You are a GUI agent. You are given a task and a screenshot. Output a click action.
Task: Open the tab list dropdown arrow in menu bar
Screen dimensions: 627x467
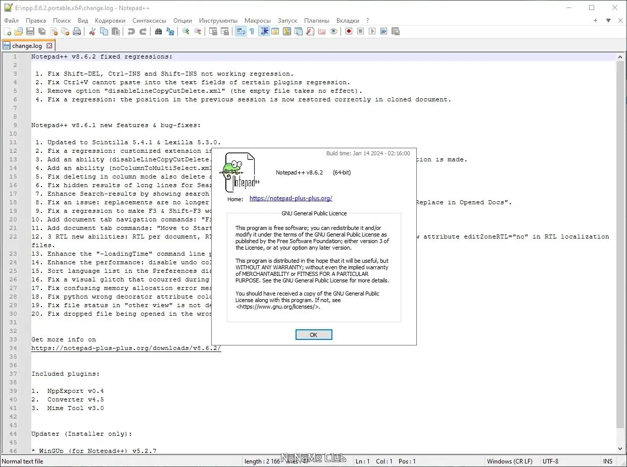608,21
